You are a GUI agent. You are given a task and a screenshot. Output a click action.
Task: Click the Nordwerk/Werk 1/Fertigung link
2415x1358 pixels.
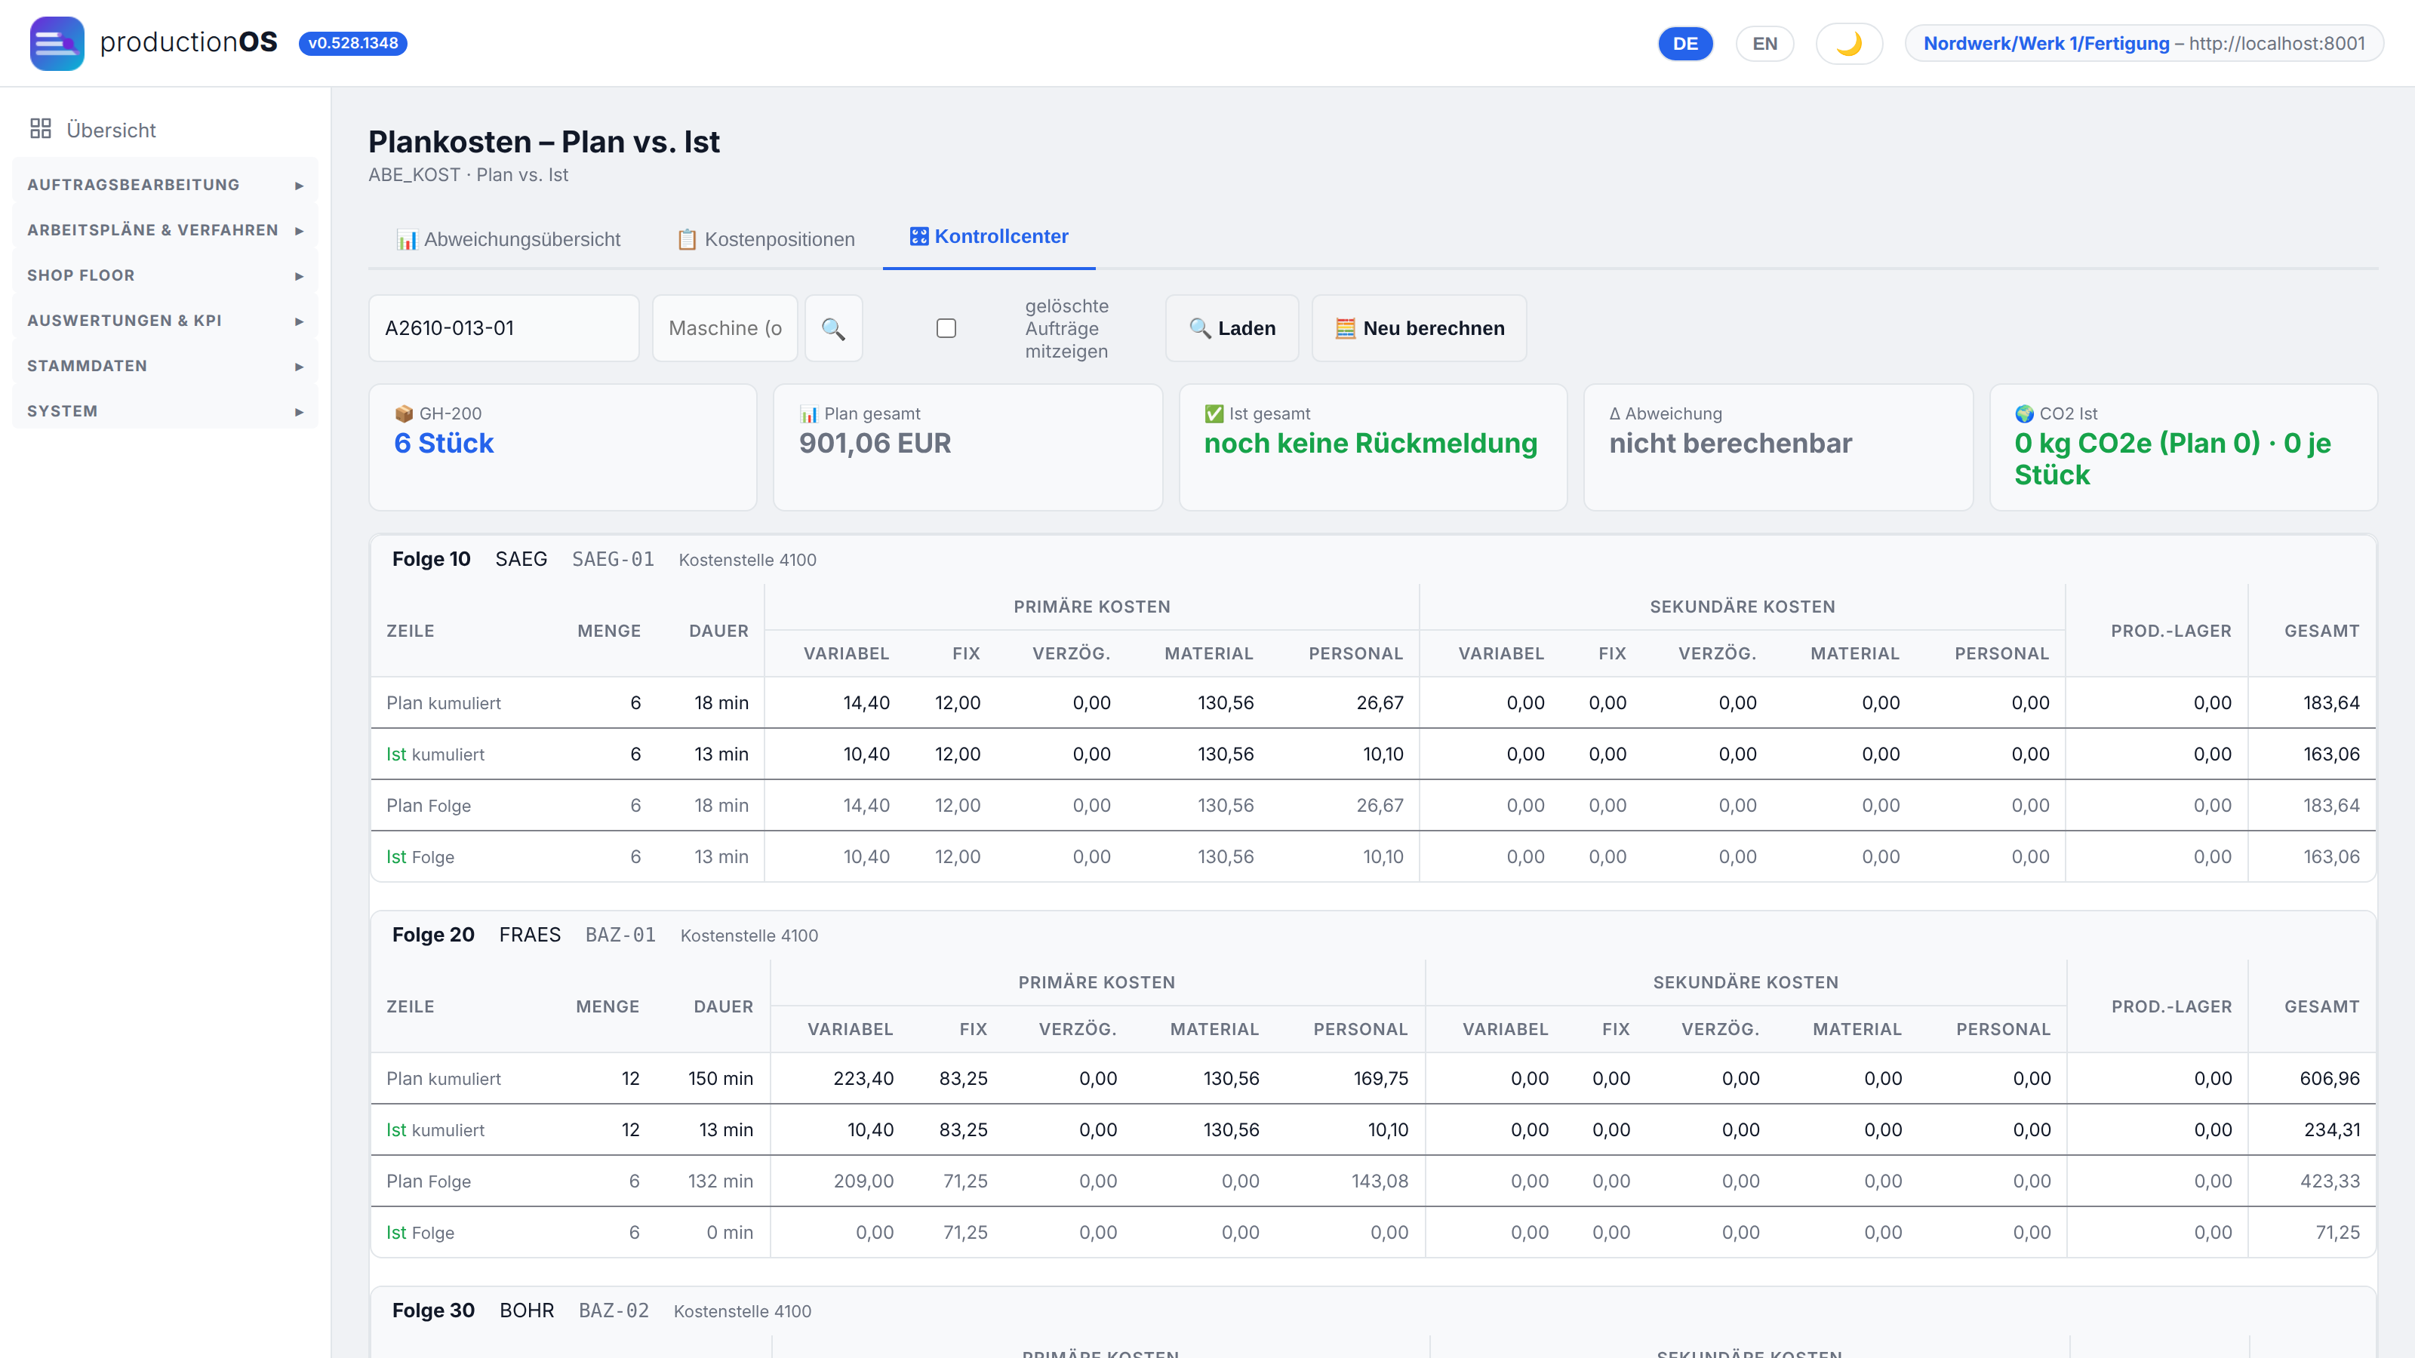pyautogui.click(x=2047, y=43)
